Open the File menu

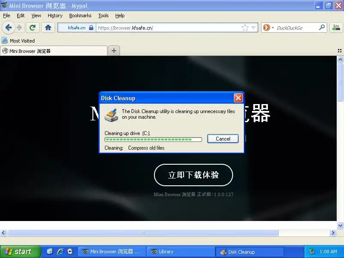pyautogui.click(x=6, y=15)
